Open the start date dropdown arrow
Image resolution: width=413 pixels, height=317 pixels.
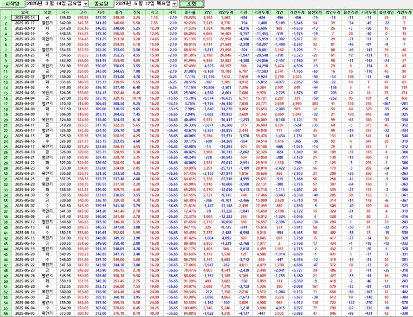[85, 4]
